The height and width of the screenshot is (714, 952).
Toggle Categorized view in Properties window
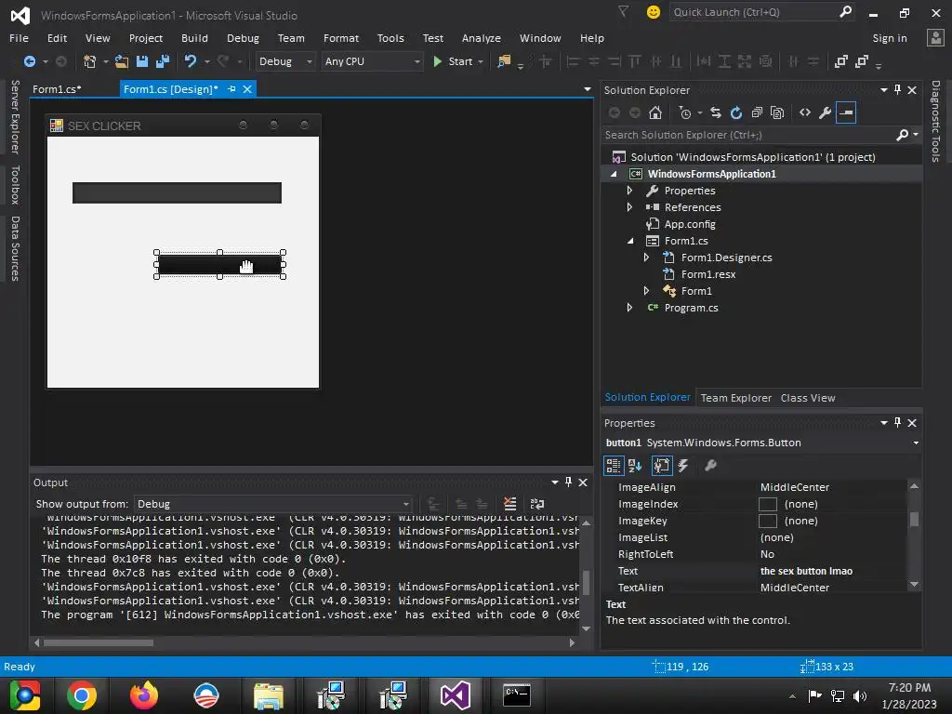pyautogui.click(x=614, y=466)
